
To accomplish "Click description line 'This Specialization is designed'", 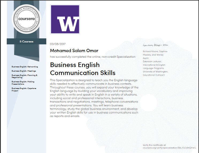I will 94,80.
